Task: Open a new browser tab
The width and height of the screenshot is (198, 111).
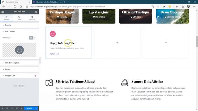Action: (65, 2)
